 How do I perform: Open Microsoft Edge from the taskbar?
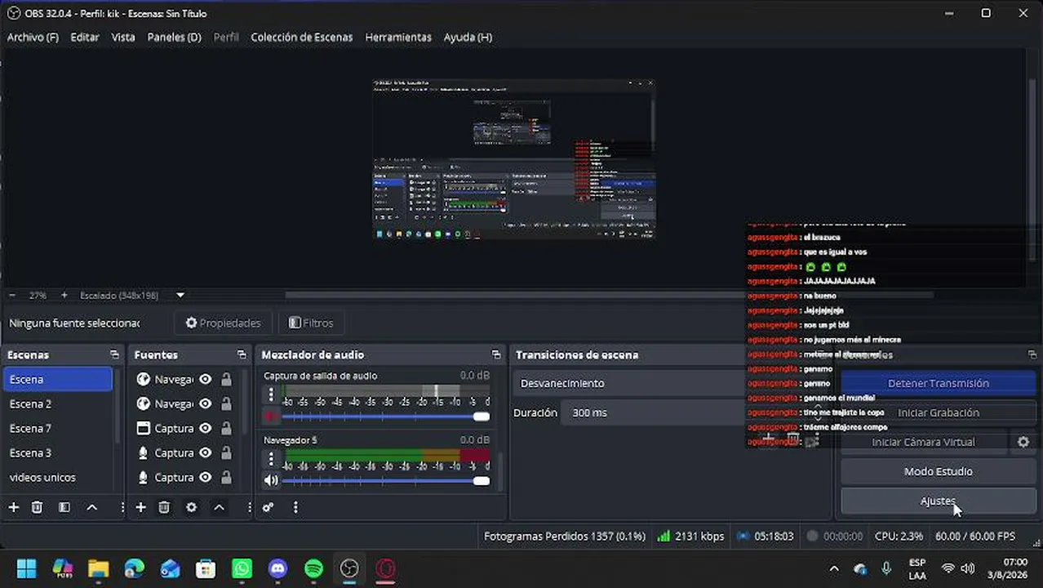tap(134, 568)
